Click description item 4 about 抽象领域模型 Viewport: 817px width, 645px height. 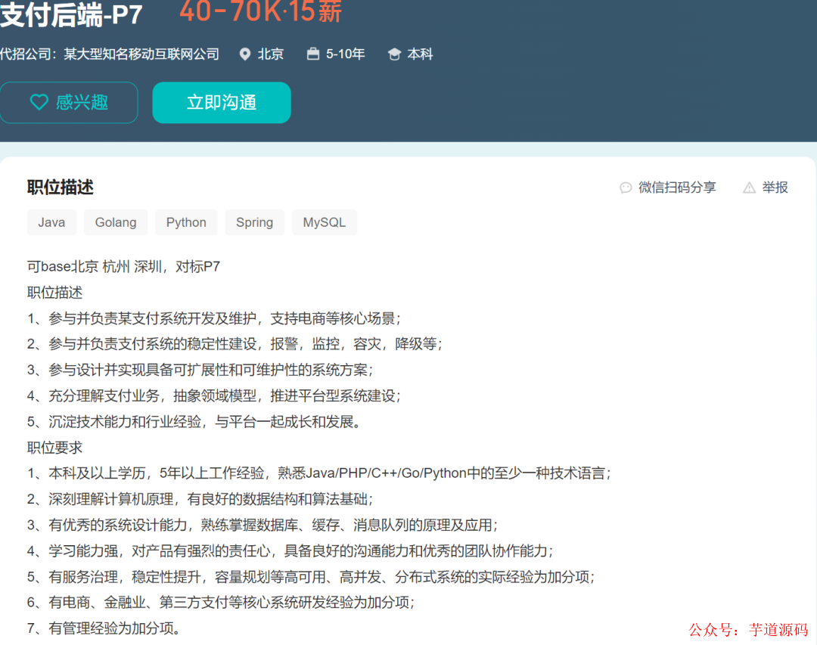tap(214, 396)
